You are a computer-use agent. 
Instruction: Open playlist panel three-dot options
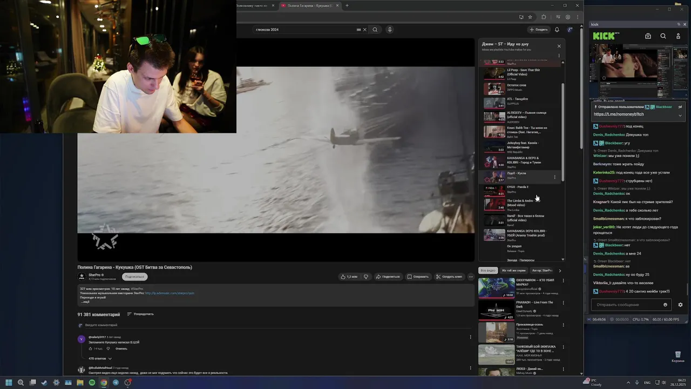point(559,56)
